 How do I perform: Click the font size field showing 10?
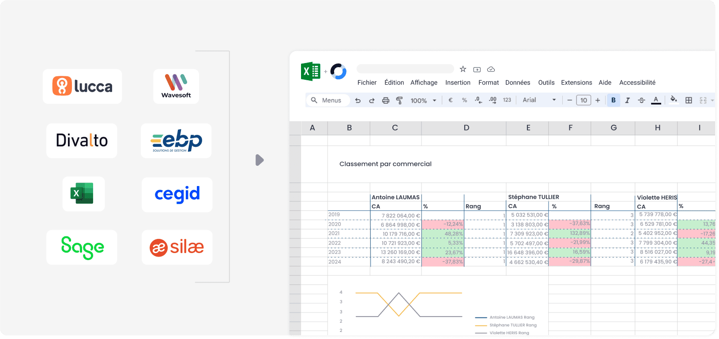584,100
